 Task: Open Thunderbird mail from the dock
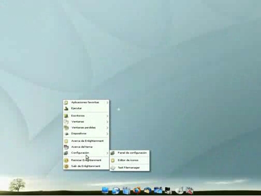point(147,190)
